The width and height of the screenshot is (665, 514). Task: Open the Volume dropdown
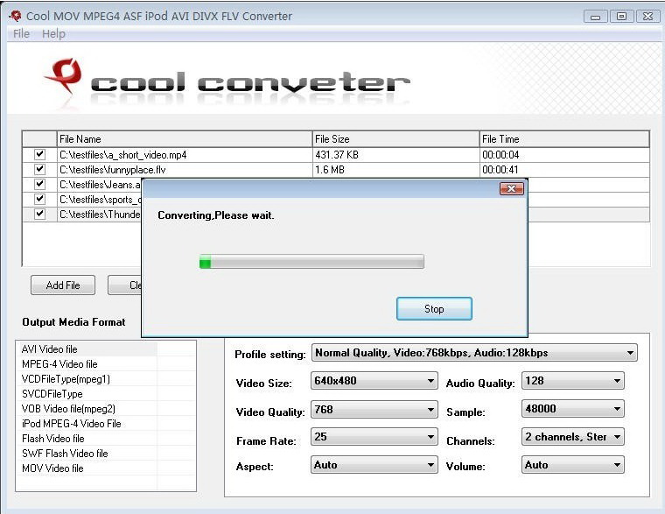(573, 465)
